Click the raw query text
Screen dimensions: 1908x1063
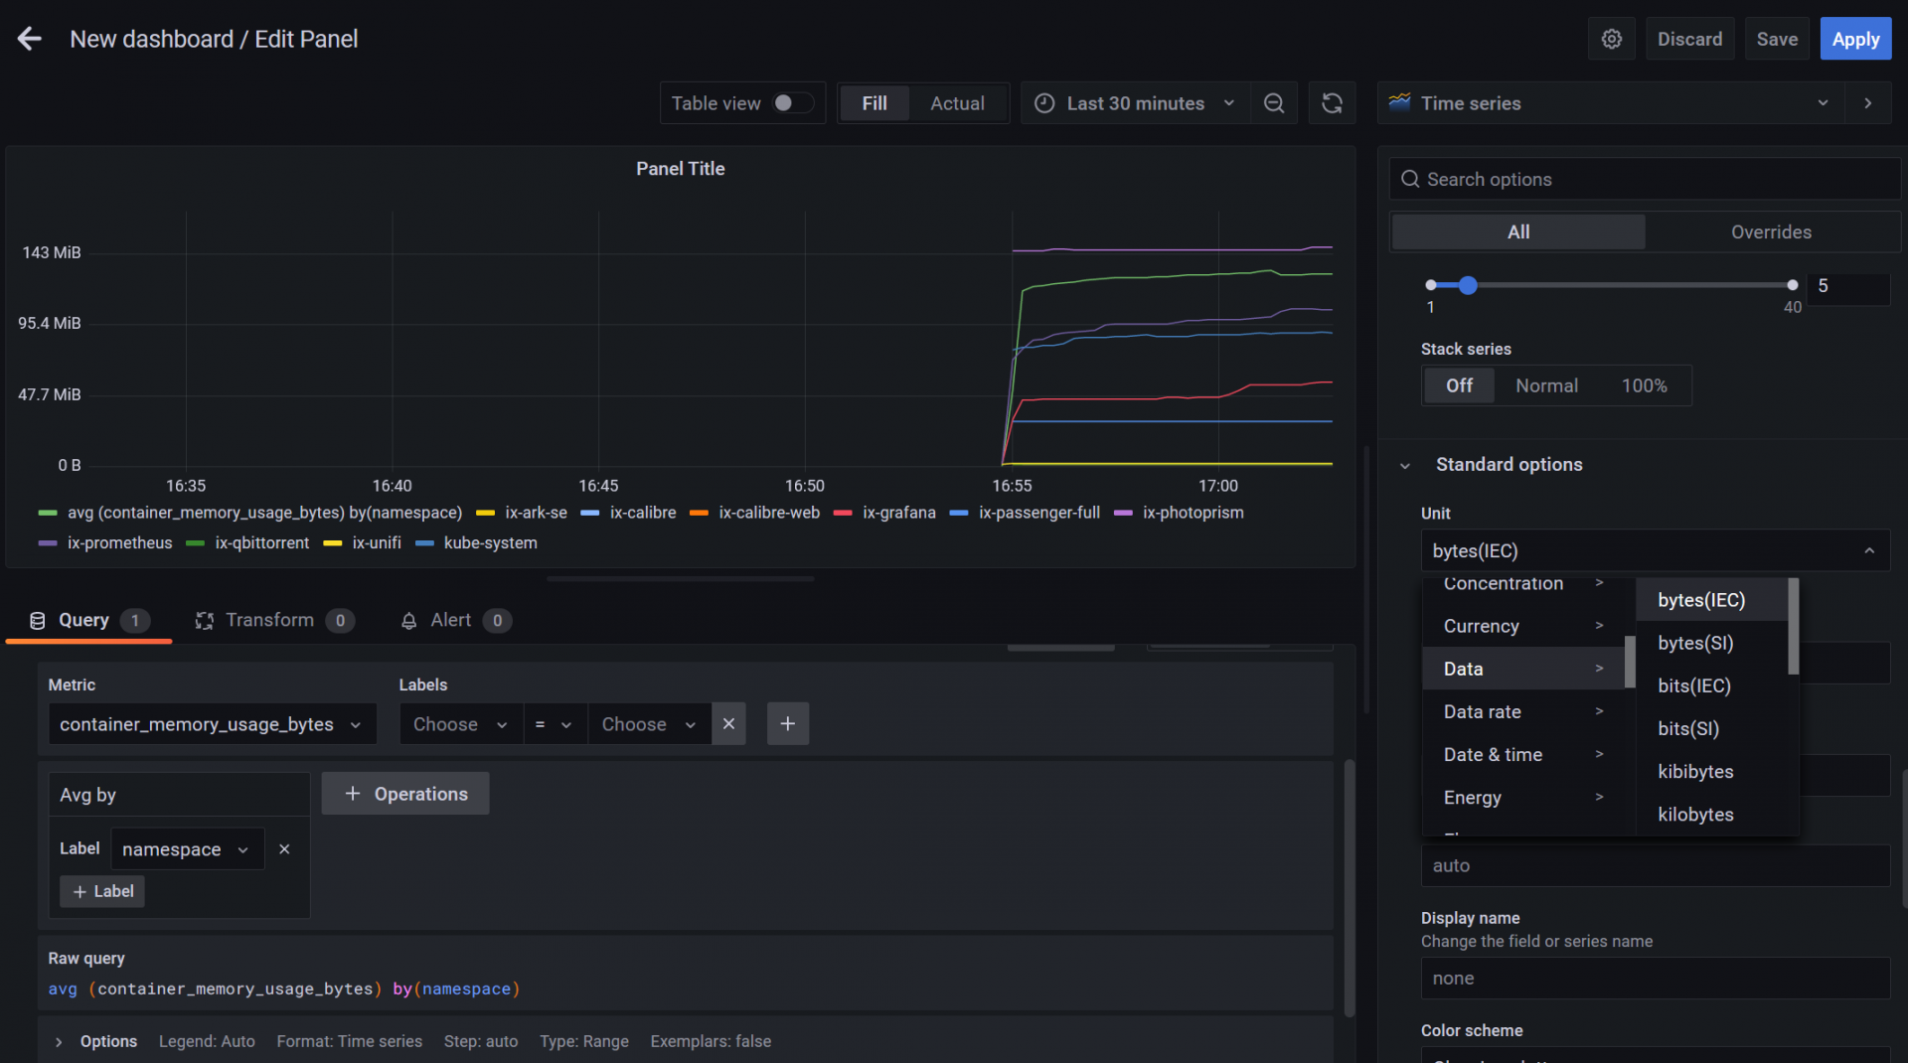(284, 988)
